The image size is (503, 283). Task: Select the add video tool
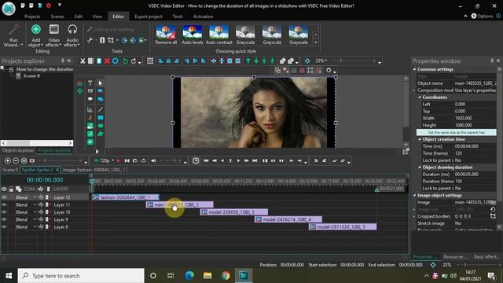click(90, 141)
